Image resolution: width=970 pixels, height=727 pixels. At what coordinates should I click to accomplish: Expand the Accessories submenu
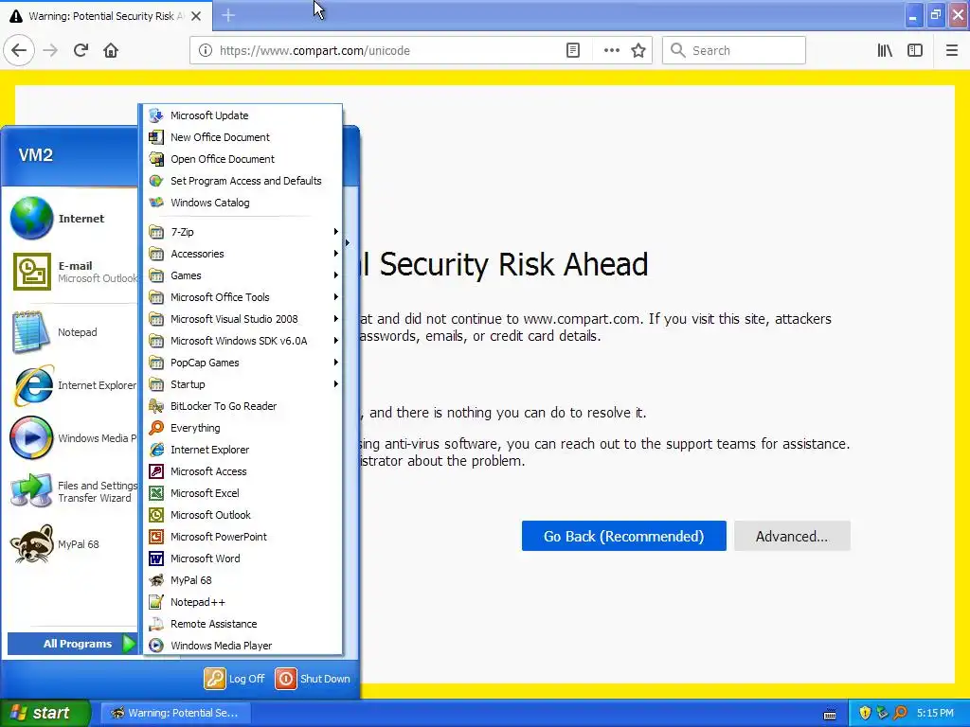[x=243, y=254]
